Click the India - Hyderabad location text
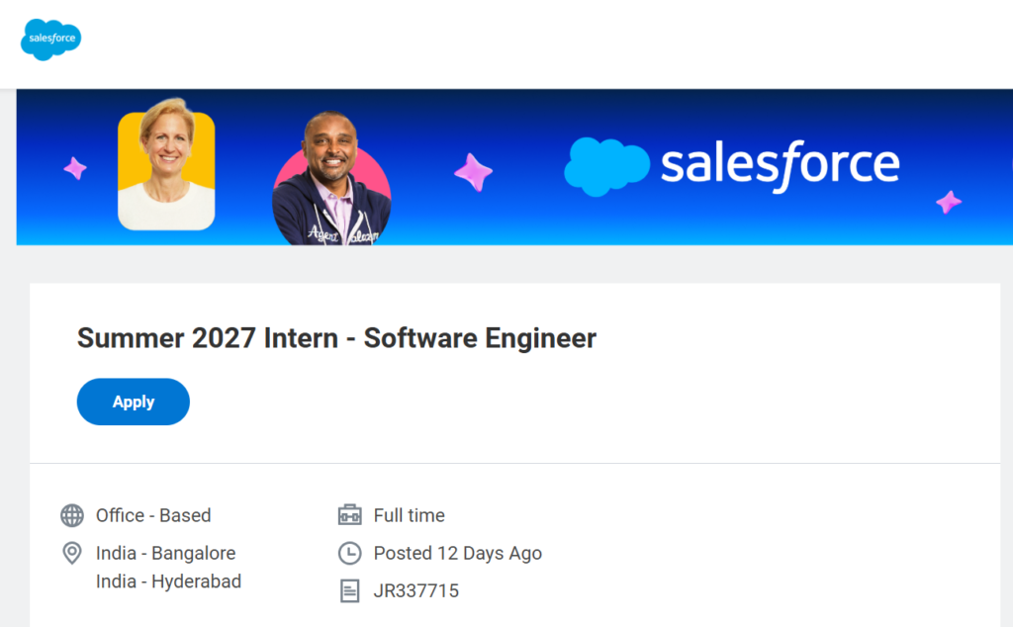 click(168, 582)
